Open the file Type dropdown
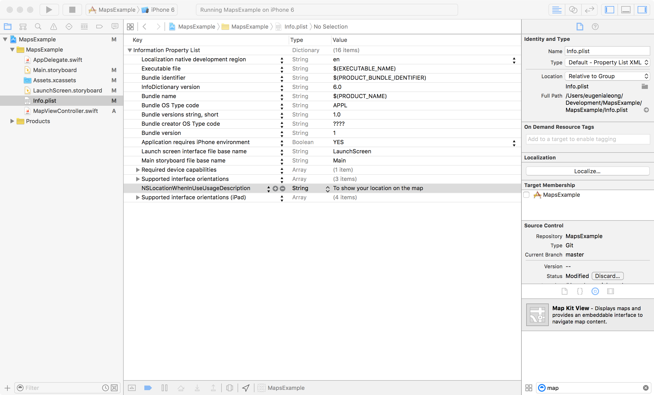Screen dimensions: 654x395 coord(607,62)
